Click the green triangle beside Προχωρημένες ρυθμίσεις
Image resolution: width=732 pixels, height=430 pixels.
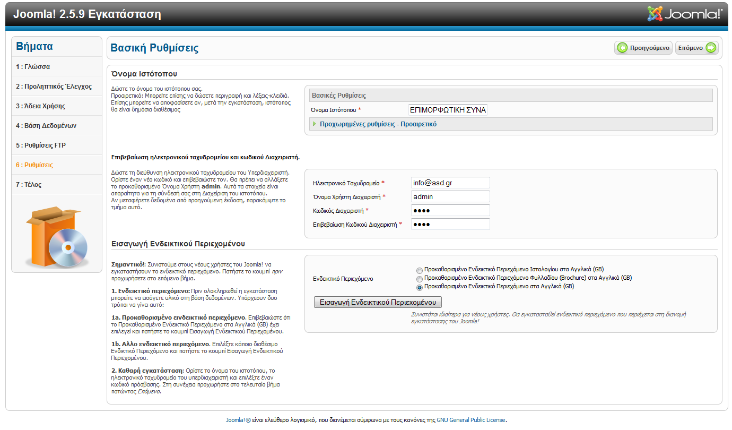click(x=315, y=124)
